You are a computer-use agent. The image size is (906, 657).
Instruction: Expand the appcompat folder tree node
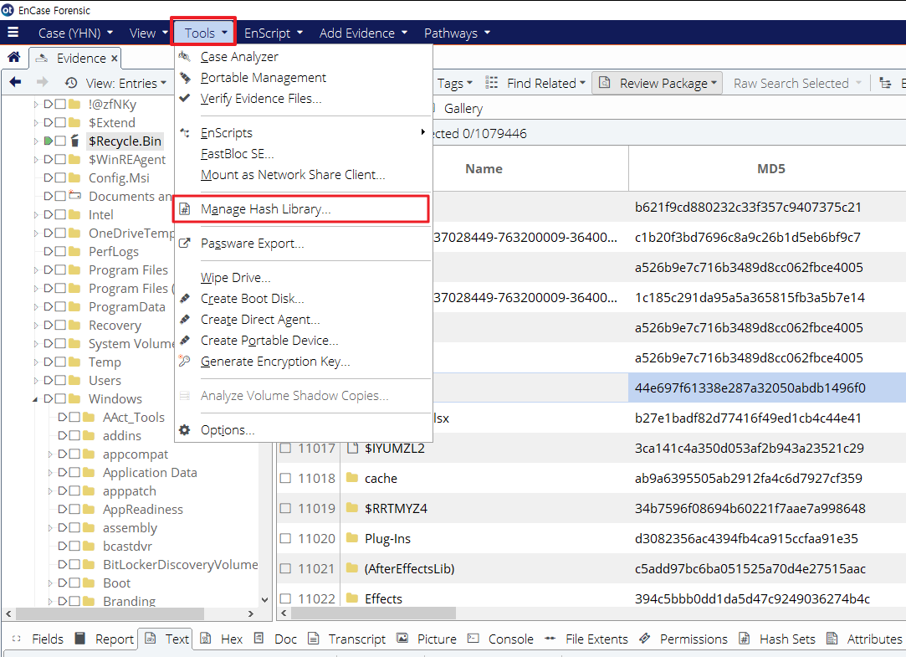[x=49, y=454]
